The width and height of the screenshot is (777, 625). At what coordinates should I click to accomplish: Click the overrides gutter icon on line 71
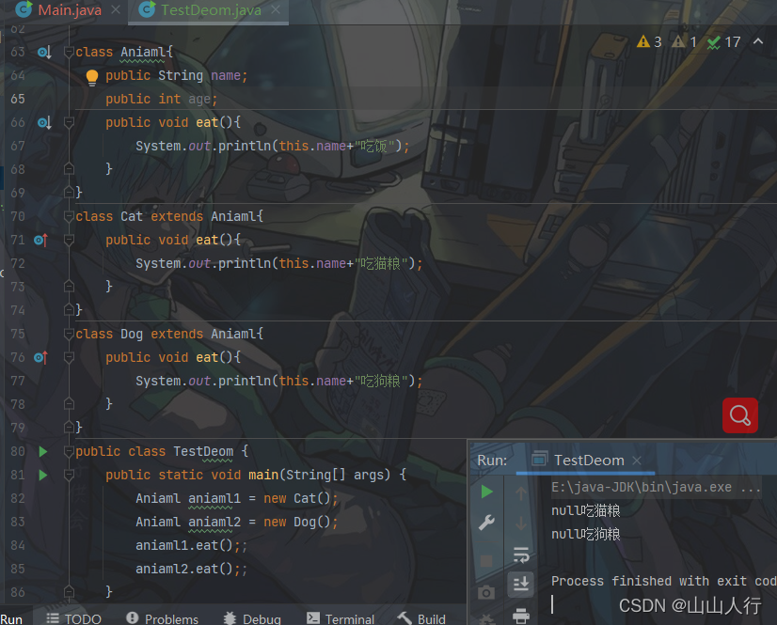[x=40, y=241]
